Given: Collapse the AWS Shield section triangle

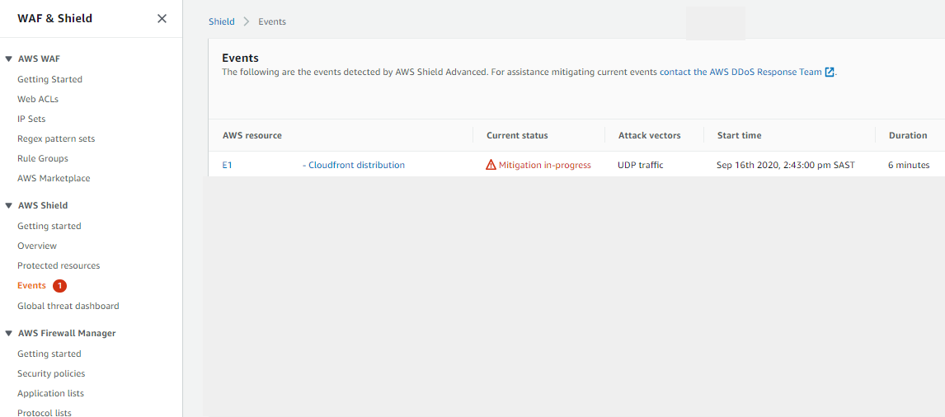Looking at the screenshot, I should [8, 205].
